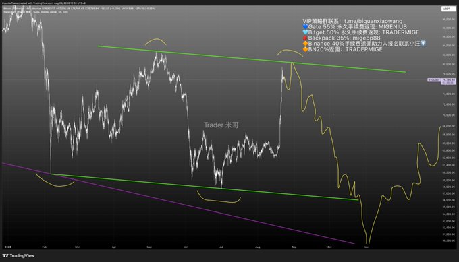Click the 55,000.00 price axis label
Screen dimensions: 459x262
point(449,207)
